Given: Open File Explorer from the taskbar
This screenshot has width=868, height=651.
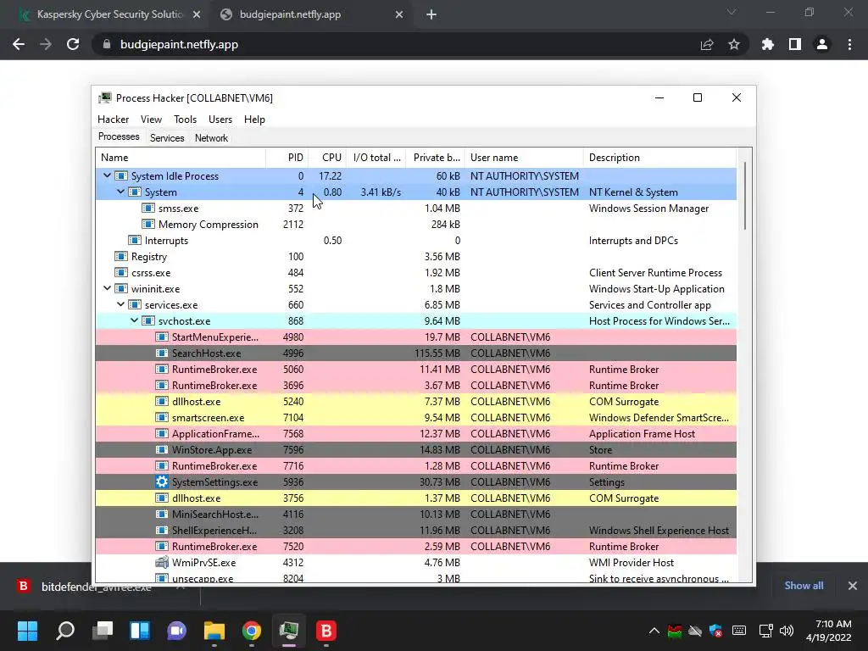Looking at the screenshot, I should click(x=214, y=631).
